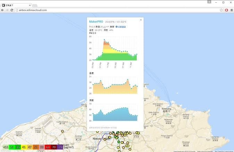Click the Shulin District map label
The height and width of the screenshot is (152, 234).
91,148
